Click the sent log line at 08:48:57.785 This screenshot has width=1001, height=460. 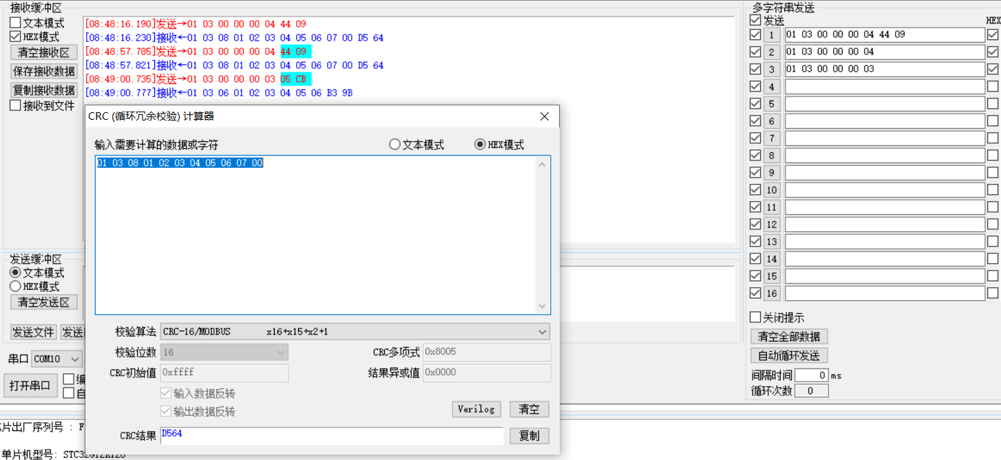point(198,52)
